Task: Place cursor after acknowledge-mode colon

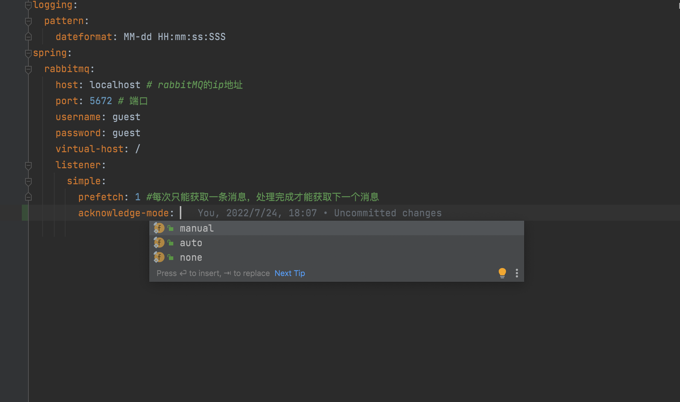Action: pos(181,213)
